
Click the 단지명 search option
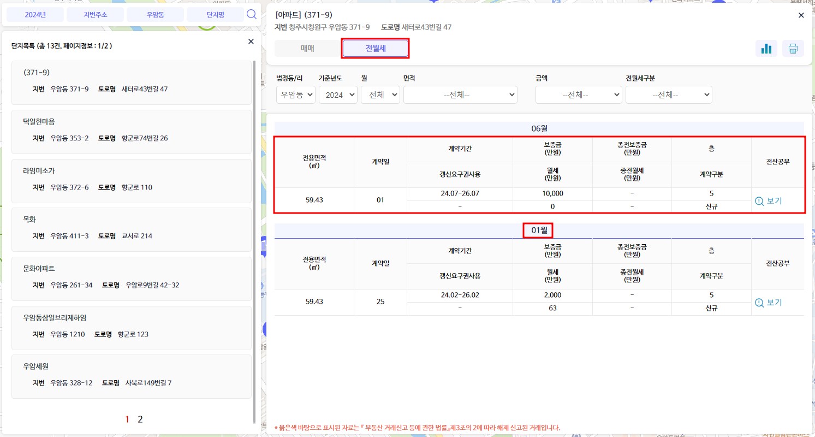(213, 14)
